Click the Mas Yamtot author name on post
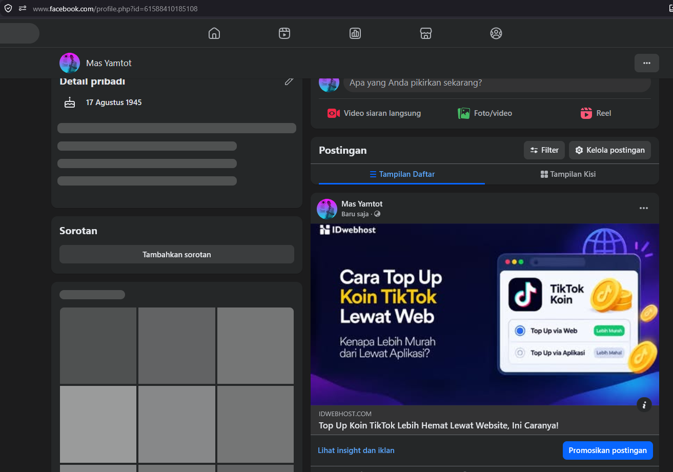This screenshot has width=673, height=472. 362,204
